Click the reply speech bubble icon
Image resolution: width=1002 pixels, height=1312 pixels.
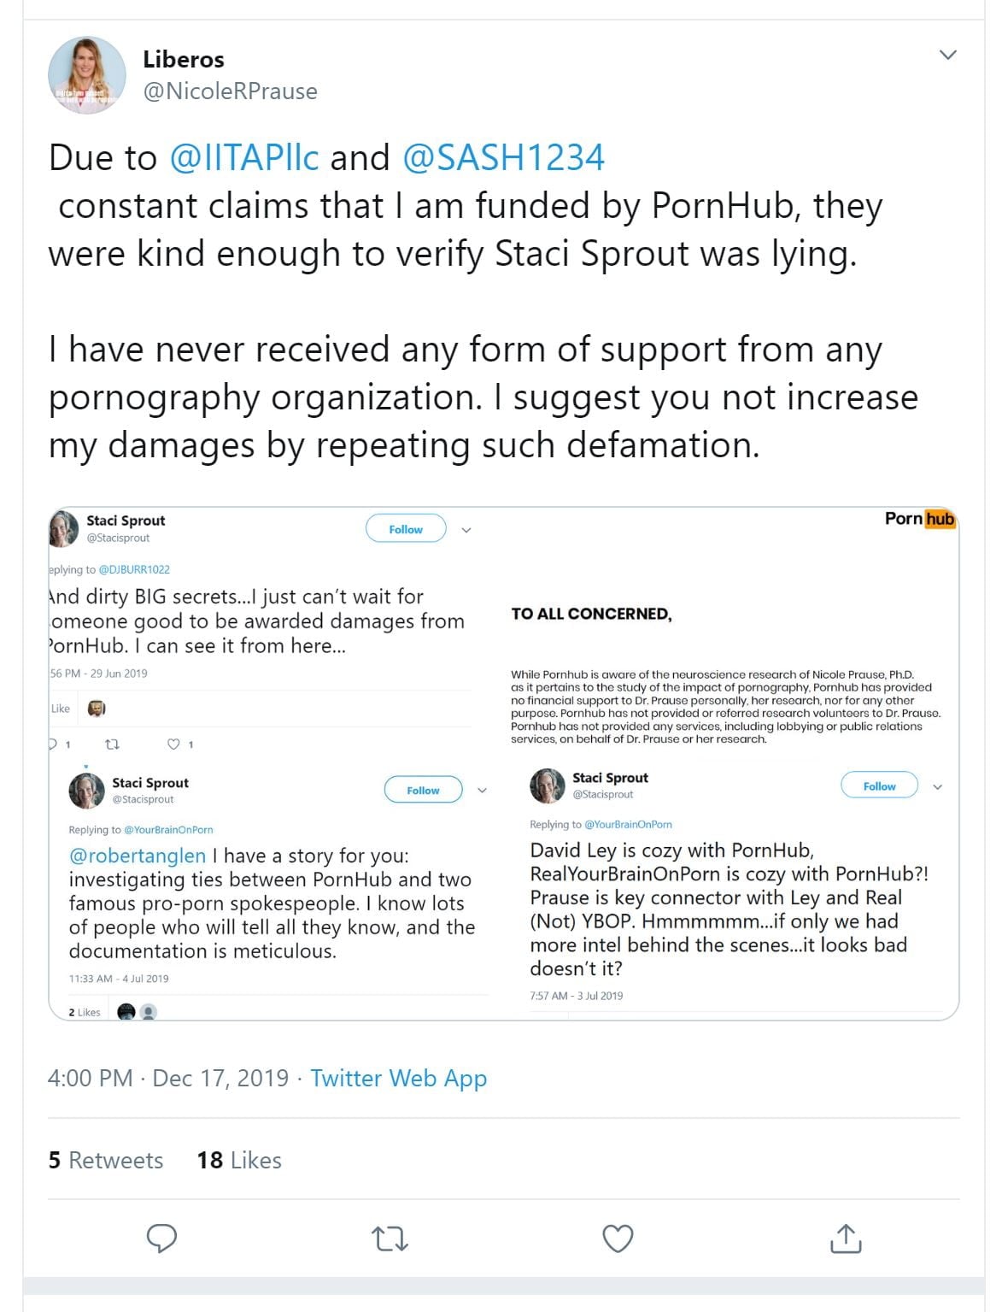pyautogui.click(x=161, y=1238)
